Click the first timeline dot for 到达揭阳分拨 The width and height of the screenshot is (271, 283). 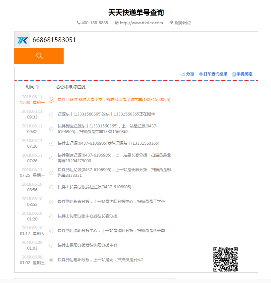point(51,260)
